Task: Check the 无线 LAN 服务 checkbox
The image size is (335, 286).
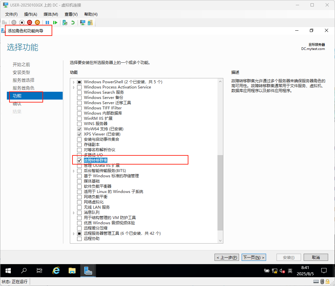Action: click(x=79, y=207)
